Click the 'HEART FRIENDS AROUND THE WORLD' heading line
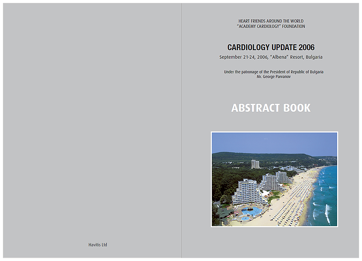Viewport: 362px width, 261px height. pyautogui.click(x=271, y=21)
